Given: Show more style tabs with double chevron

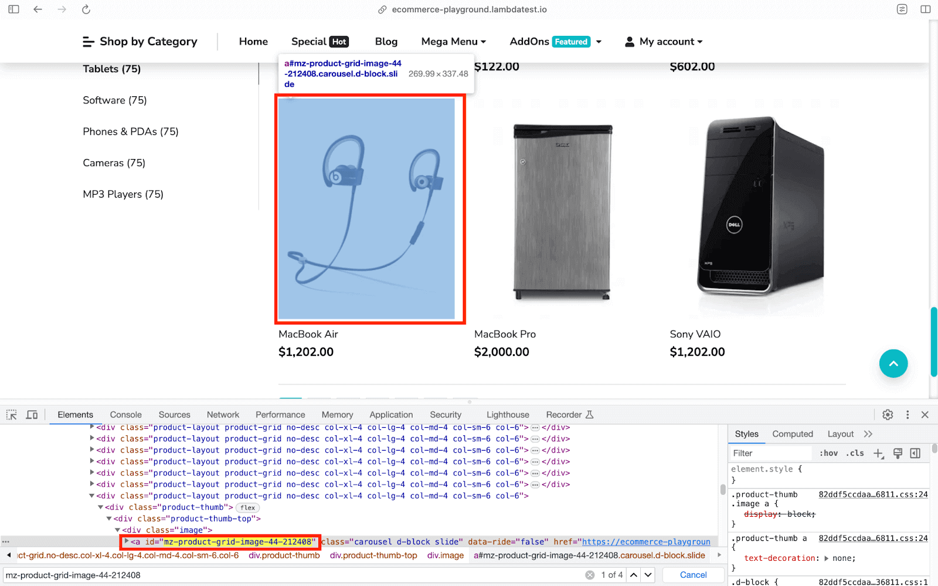Looking at the screenshot, I should point(868,434).
